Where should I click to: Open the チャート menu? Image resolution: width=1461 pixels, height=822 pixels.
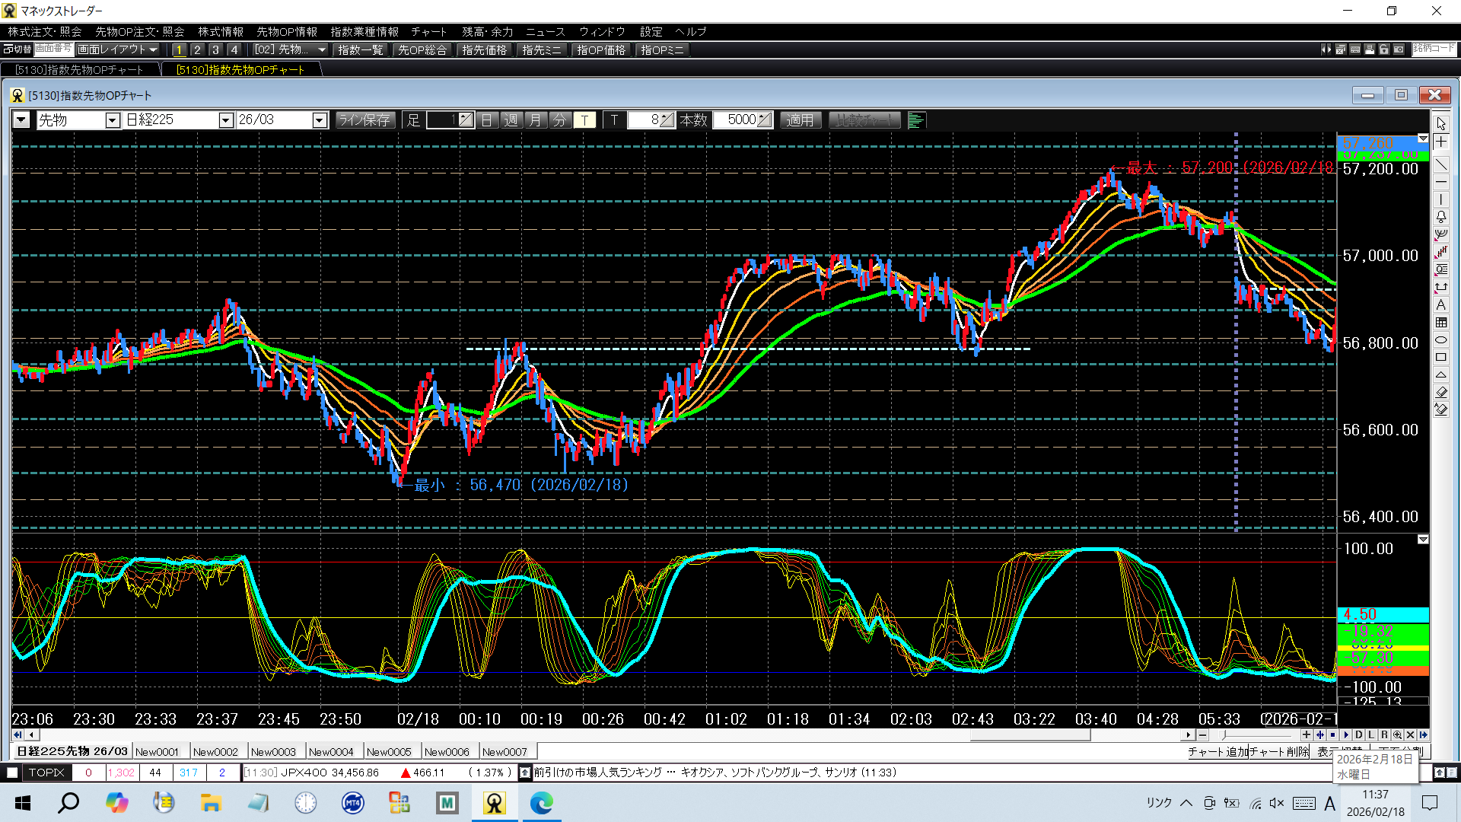(x=428, y=31)
